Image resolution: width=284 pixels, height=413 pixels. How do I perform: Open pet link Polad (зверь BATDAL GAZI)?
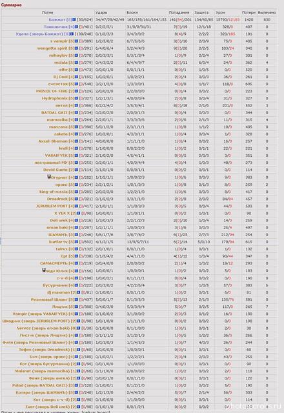click(43, 385)
